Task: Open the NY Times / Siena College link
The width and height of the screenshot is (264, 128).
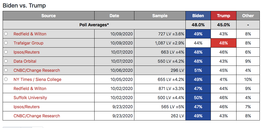Action: point(37,79)
